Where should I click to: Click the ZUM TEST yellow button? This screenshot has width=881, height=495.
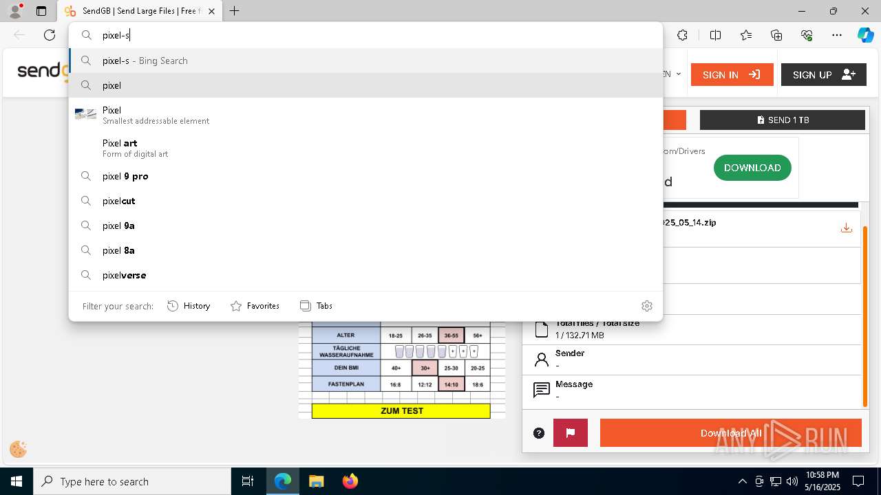tap(401, 411)
